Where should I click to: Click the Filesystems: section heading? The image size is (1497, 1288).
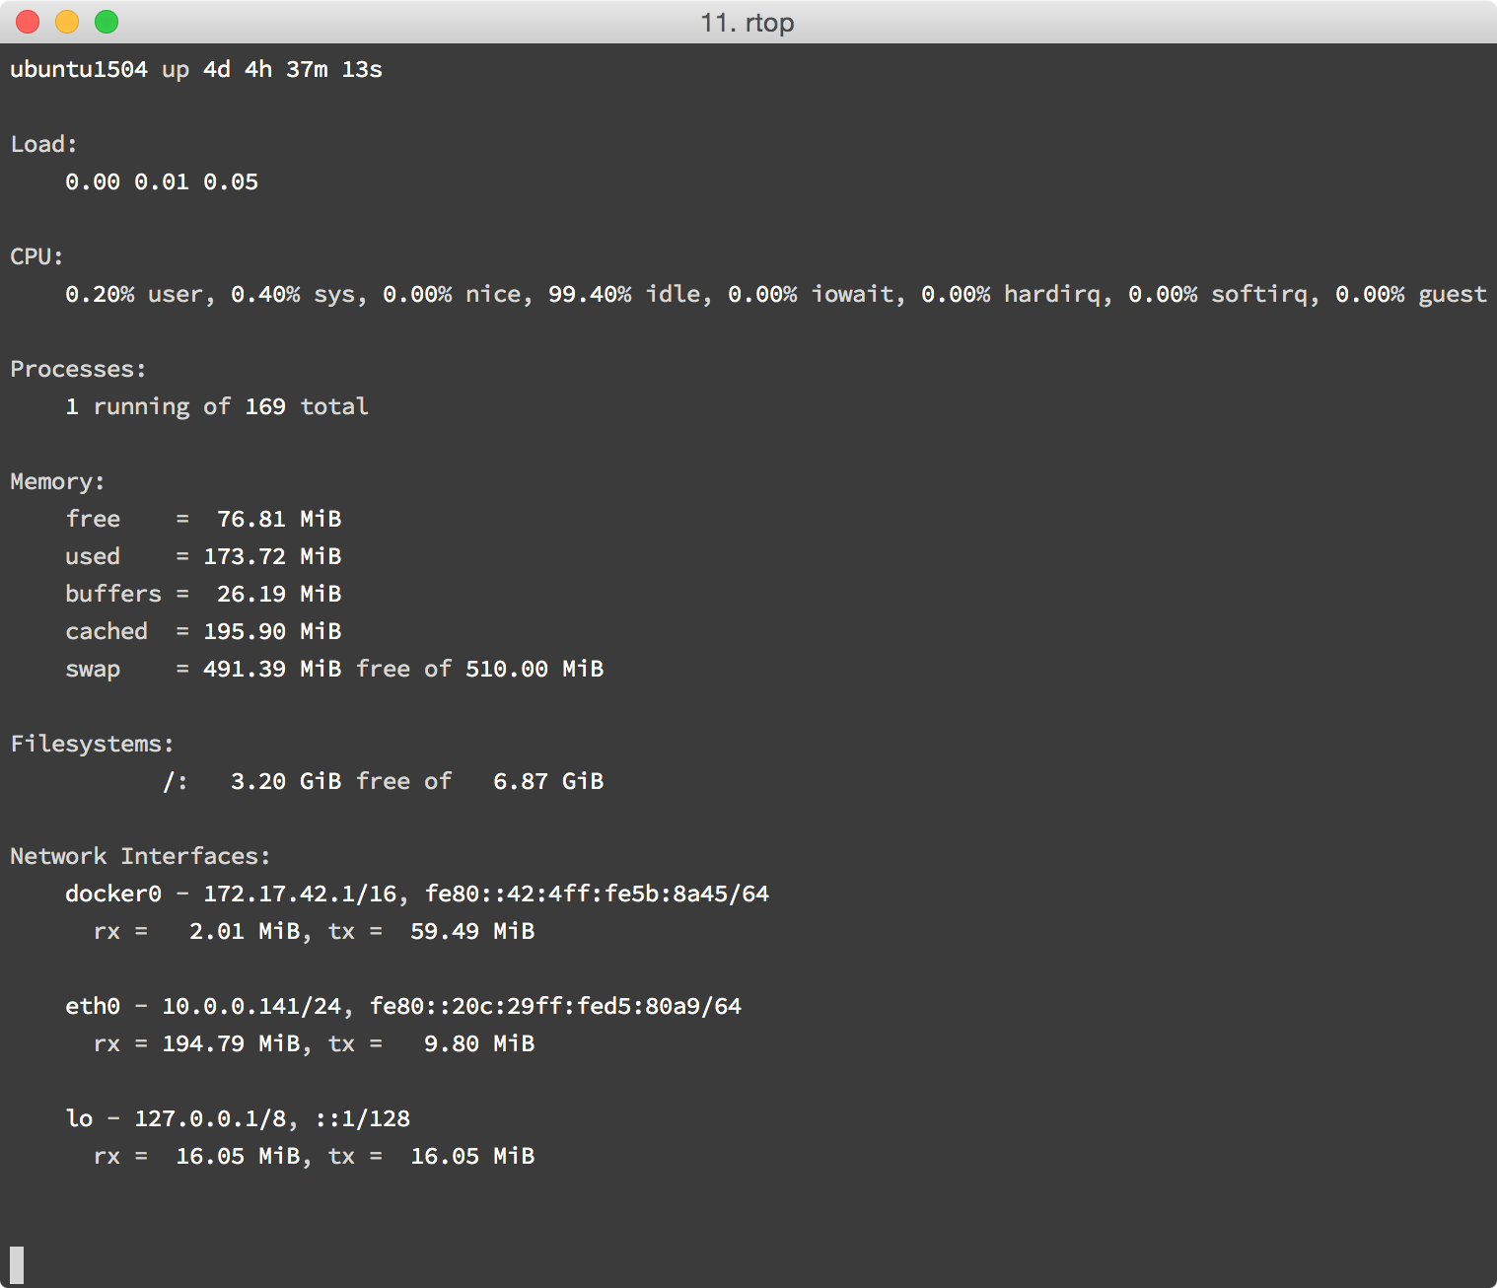(x=92, y=745)
